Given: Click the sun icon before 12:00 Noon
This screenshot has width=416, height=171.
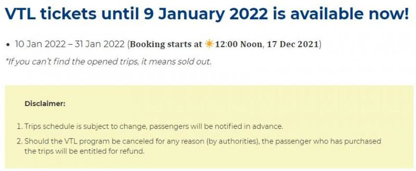Looking at the screenshot, I should [x=209, y=44].
